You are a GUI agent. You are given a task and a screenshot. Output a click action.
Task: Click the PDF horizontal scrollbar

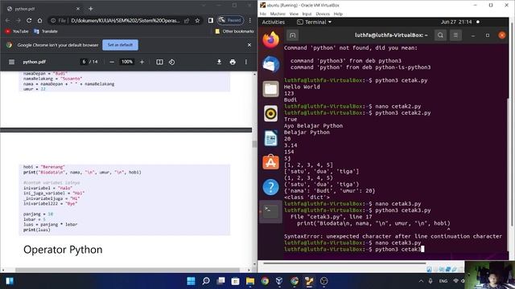click(x=127, y=270)
